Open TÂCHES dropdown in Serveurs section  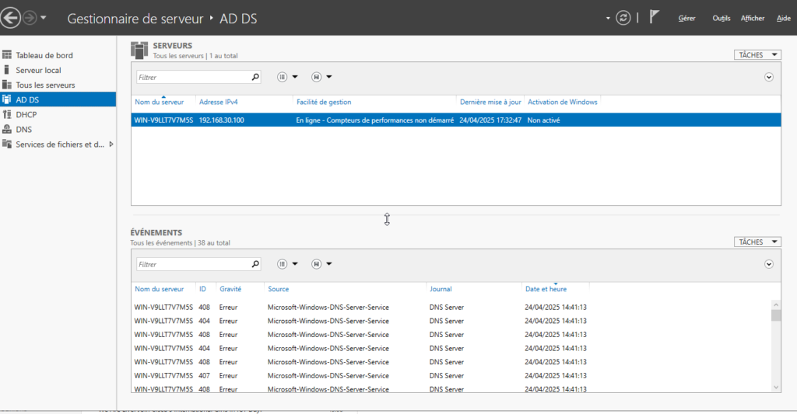(757, 55)
